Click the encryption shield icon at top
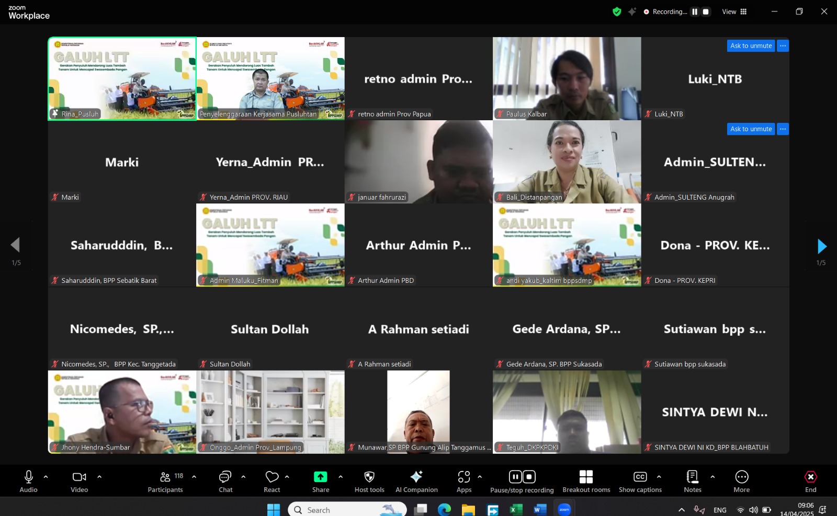The width and height of the screenshot is (837, 516). pyautogui.click(x=617, y=12)
